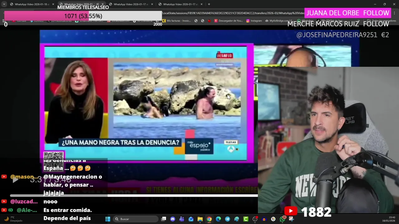Click the address bar URL

pos(233,13)
